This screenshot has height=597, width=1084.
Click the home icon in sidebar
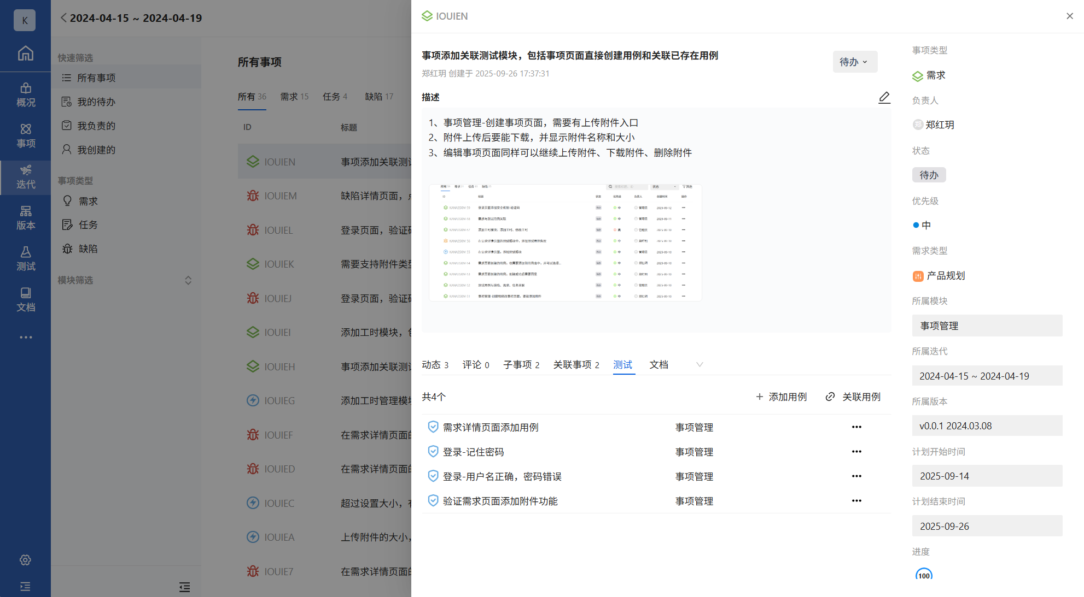point(25,54)
